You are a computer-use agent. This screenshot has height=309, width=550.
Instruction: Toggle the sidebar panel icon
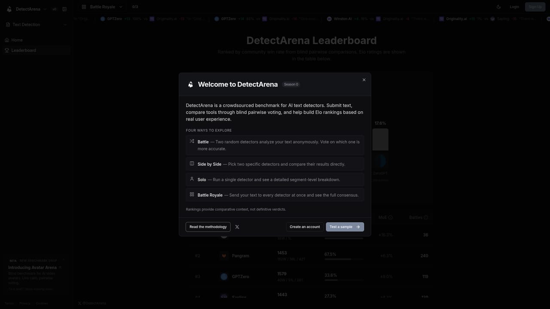pos(64,9)
